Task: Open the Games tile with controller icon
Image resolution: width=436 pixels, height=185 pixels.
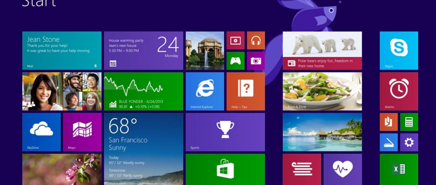Action: 236,61
